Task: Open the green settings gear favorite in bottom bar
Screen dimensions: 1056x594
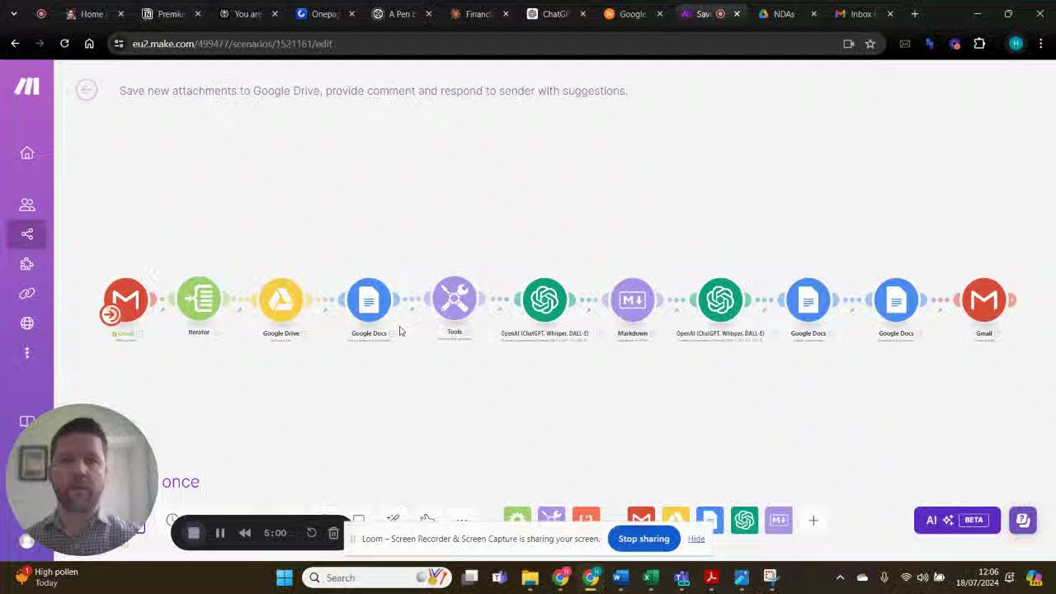Action: (x=517, y=519)
